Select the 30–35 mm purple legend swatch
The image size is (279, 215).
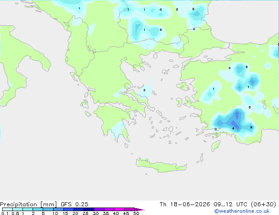coord(99,209)
